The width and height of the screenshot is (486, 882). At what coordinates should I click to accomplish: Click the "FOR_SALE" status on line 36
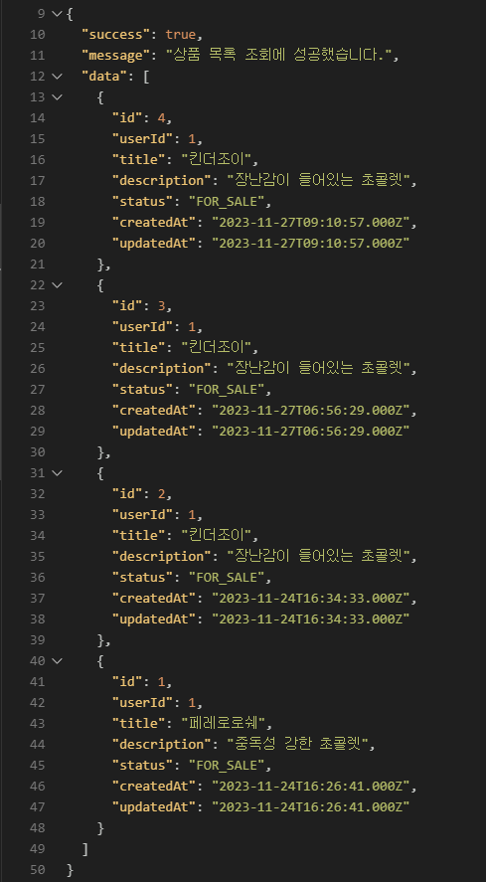coord(227,577)
